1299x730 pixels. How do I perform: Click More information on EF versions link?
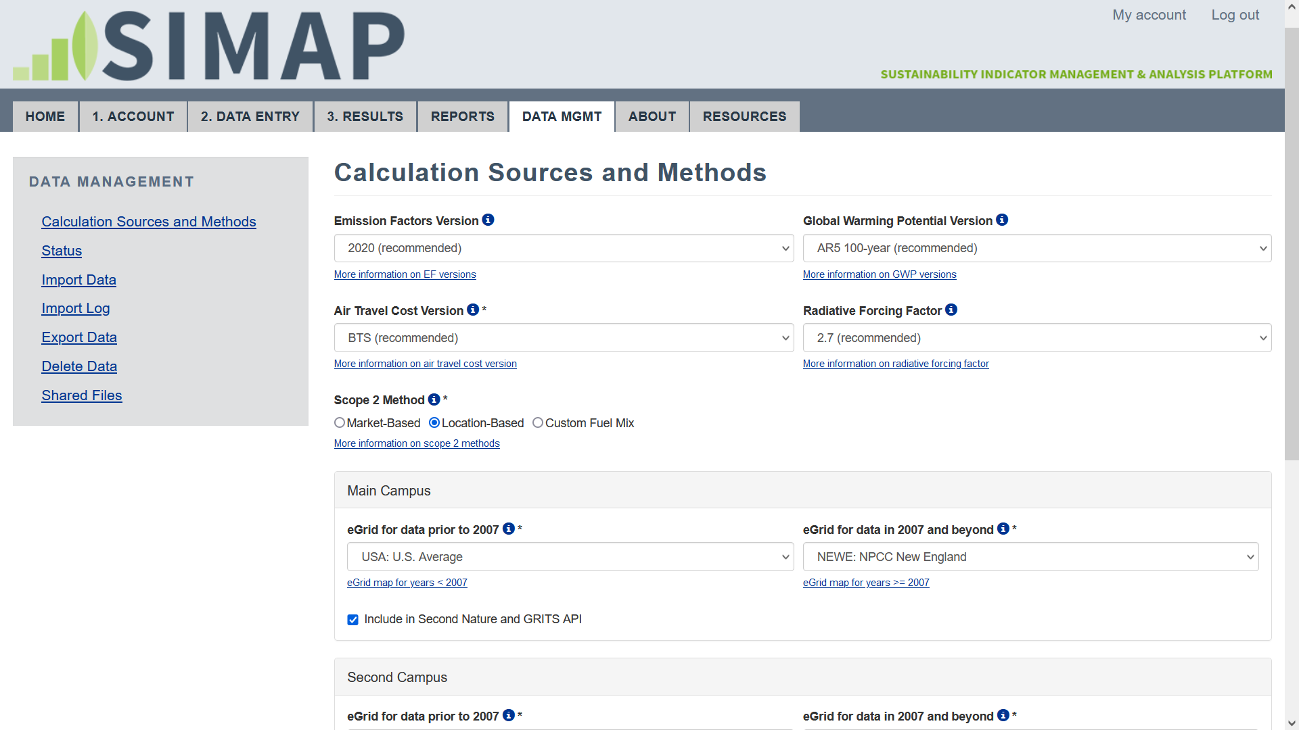tap(405, 274)
